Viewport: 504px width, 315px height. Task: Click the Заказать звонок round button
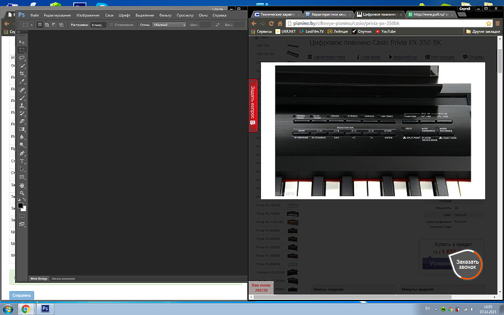point(466,265)
